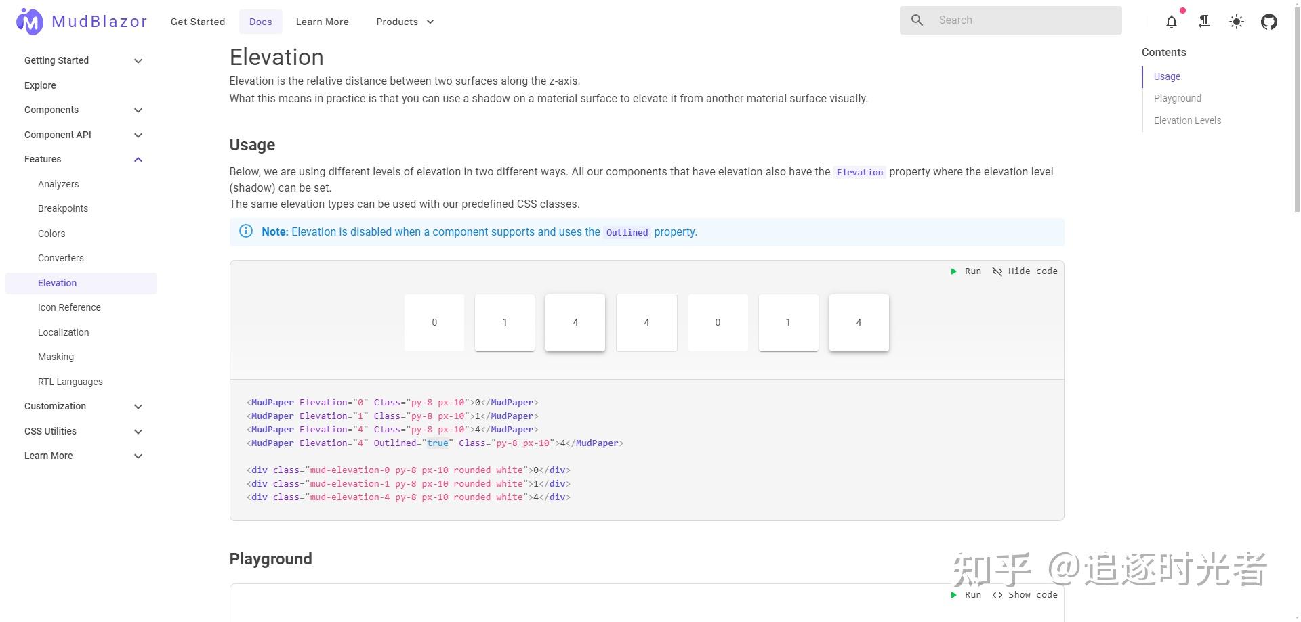Expand the CSS Utilities sidebar group
Viewport: 1301px width, 622px height.
click(138, 432)
